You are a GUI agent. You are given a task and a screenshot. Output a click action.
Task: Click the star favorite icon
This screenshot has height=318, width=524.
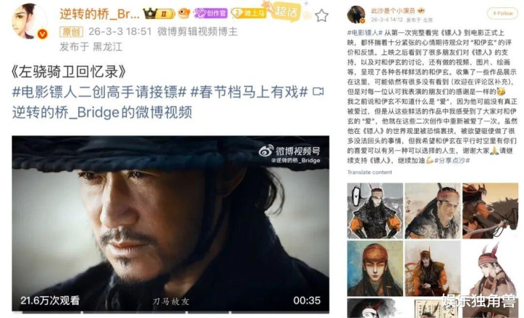[321, 15]
